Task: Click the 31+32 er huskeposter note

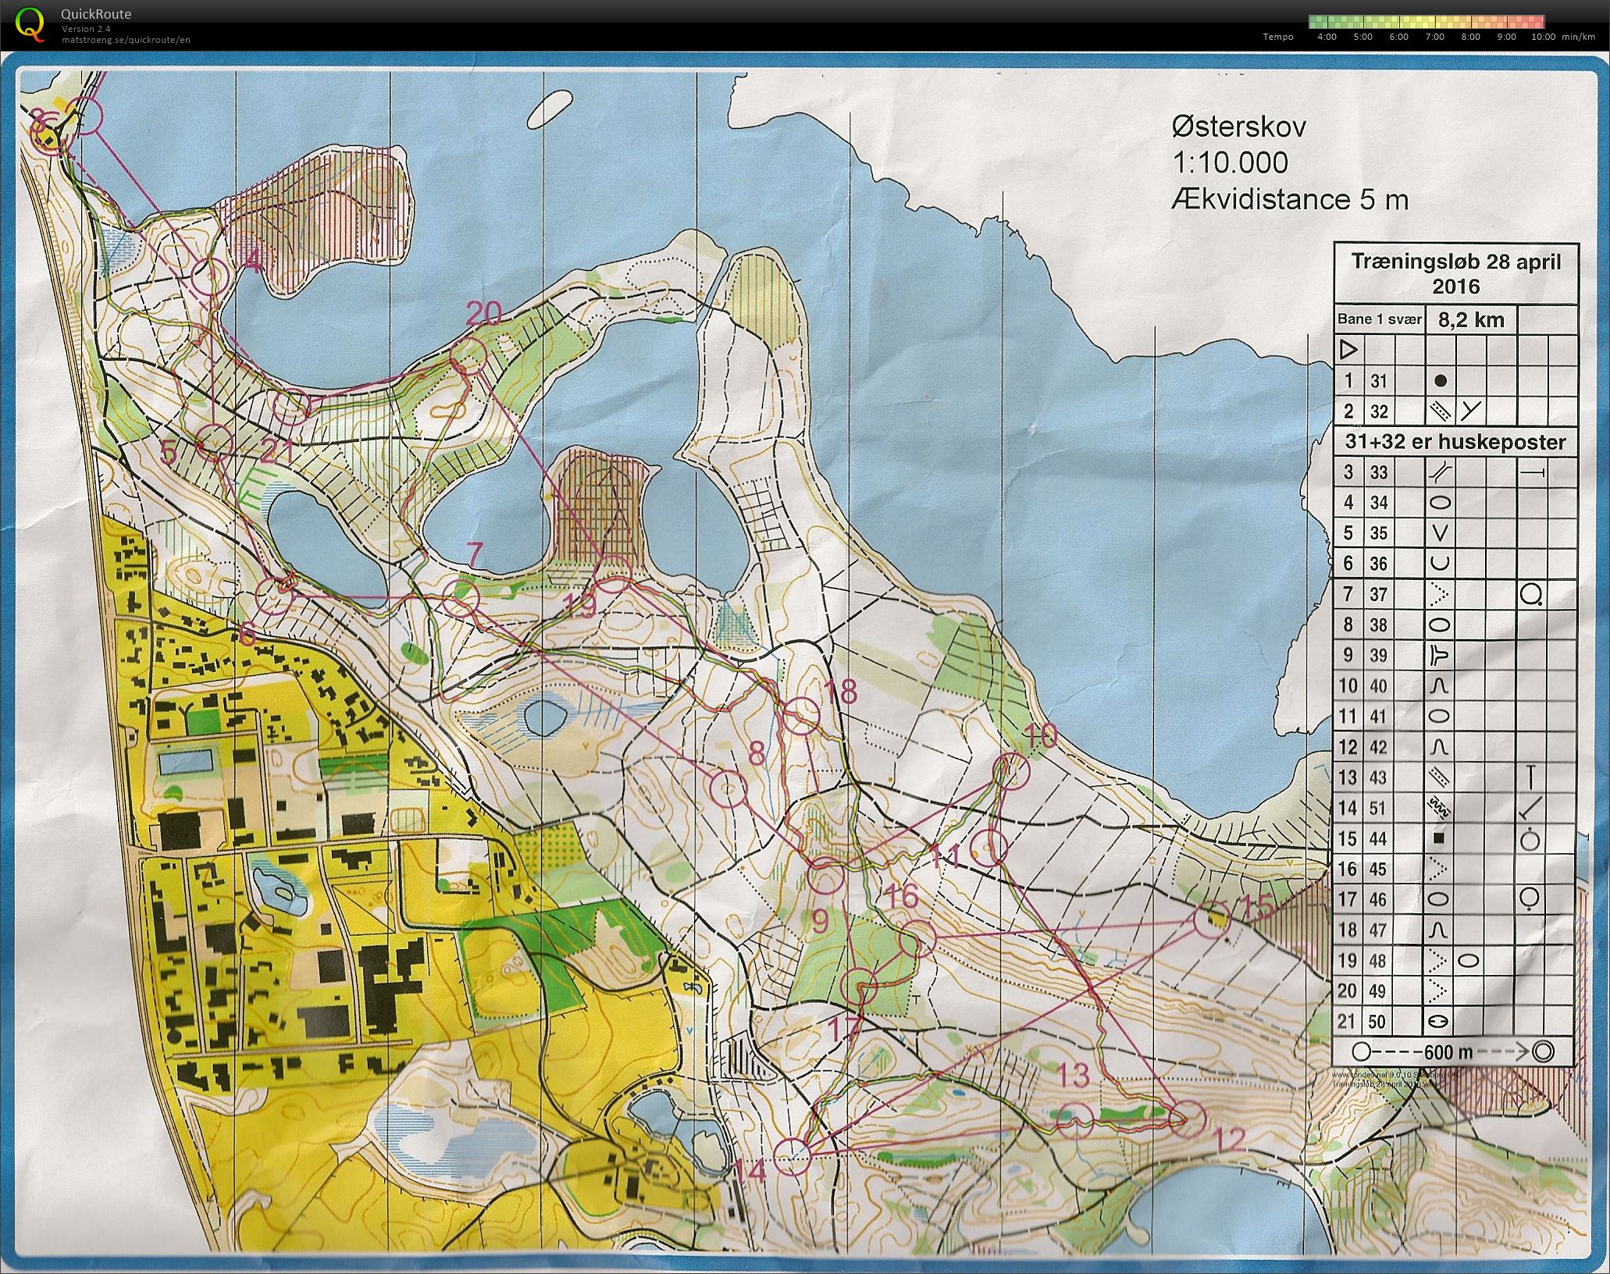Action: 1455,442
